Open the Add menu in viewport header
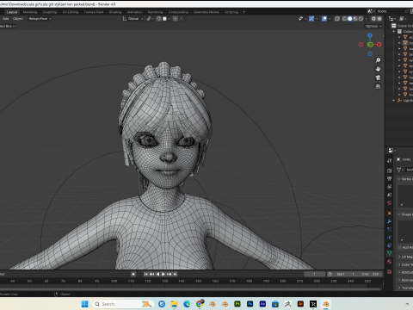 tap(6, 19)
